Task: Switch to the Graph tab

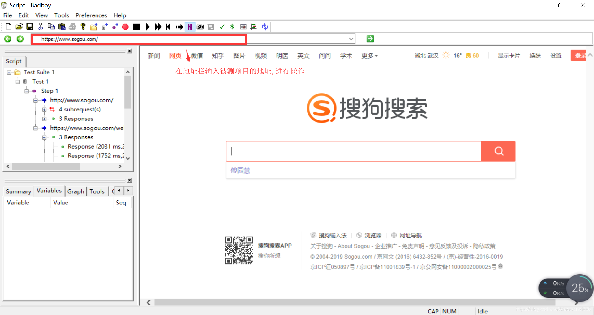Action: click(x=75, y=191)
